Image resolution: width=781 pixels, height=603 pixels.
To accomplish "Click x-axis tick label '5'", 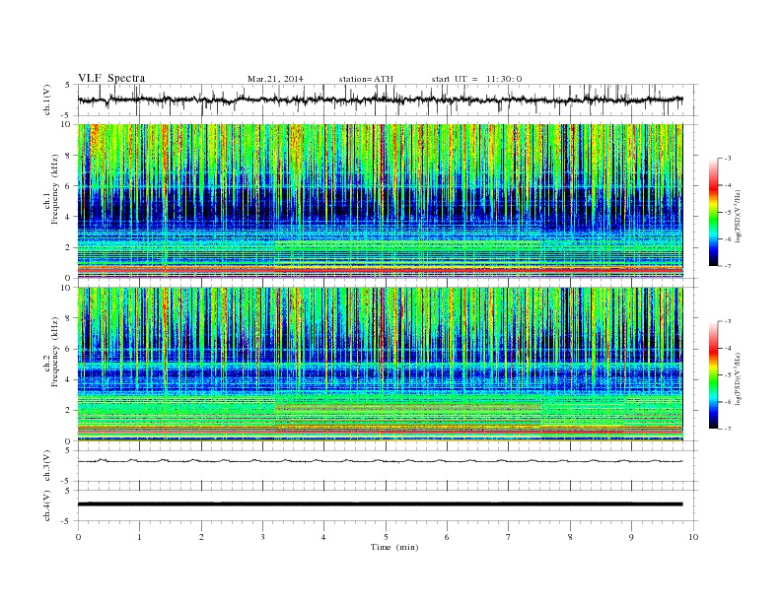I will pyautogui.click(x=386, y=537).
